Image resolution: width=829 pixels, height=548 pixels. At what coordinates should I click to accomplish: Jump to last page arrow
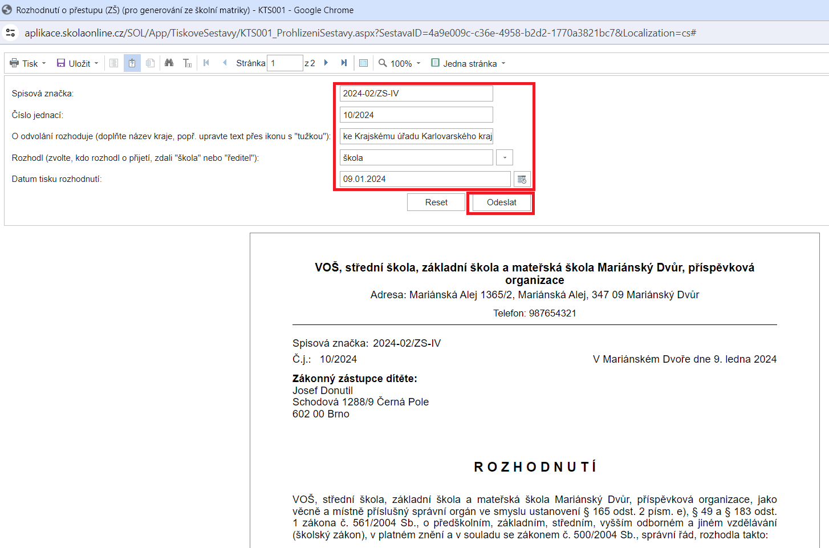coord(344,63)
